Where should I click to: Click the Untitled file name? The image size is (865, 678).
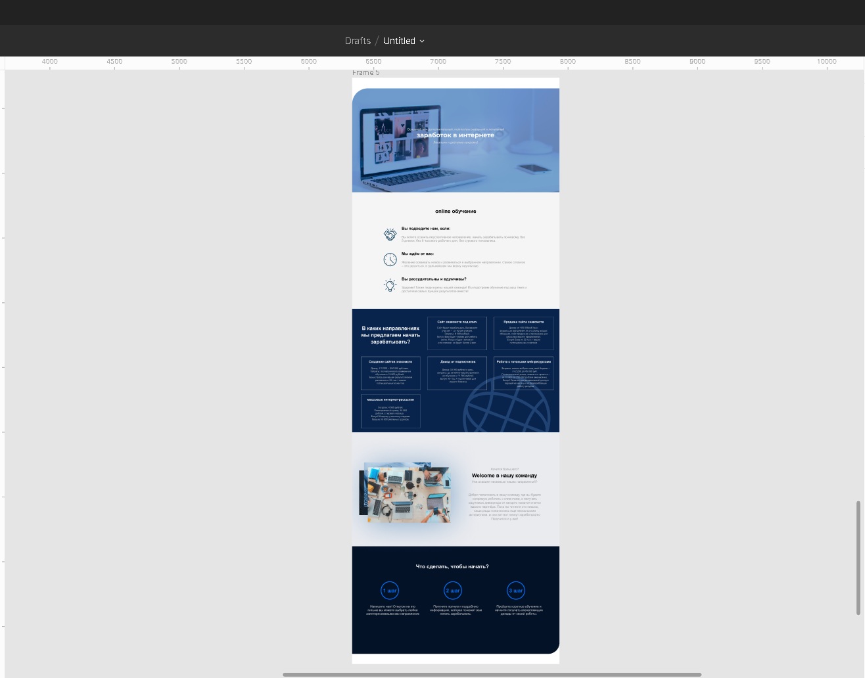[x=399, y=41]
